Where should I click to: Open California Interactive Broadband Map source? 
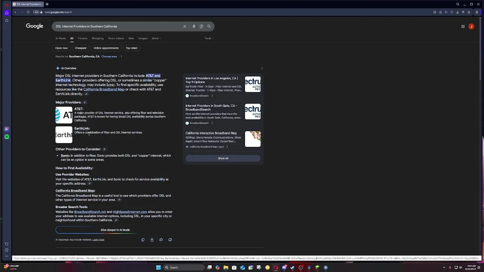[x=211, y=133]
